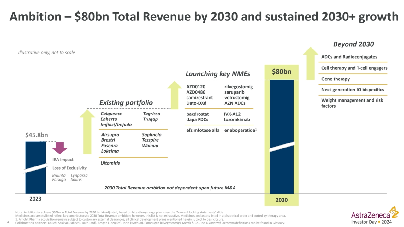Click the 'Saphnelo' product name

tap(151, 135)
